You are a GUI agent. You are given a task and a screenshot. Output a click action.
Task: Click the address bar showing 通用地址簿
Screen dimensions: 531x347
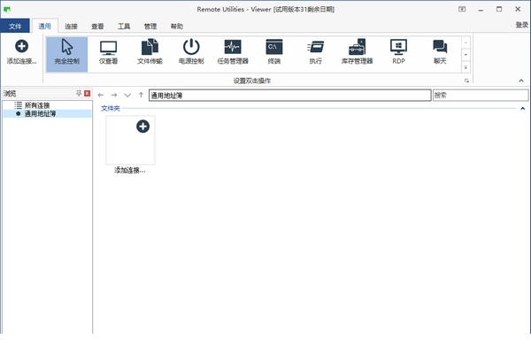click(290, 96)
